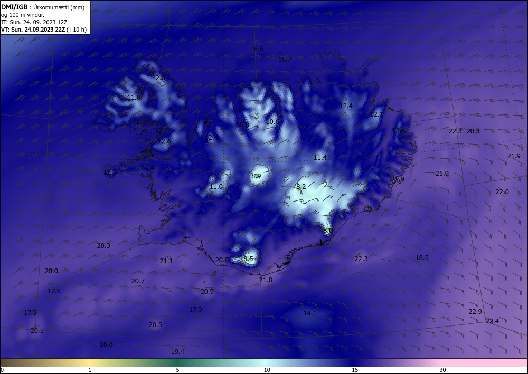Select the 8.2 value on the large ice cap
Viewport: 528px width, 374px height.
(x=301, y=186)
